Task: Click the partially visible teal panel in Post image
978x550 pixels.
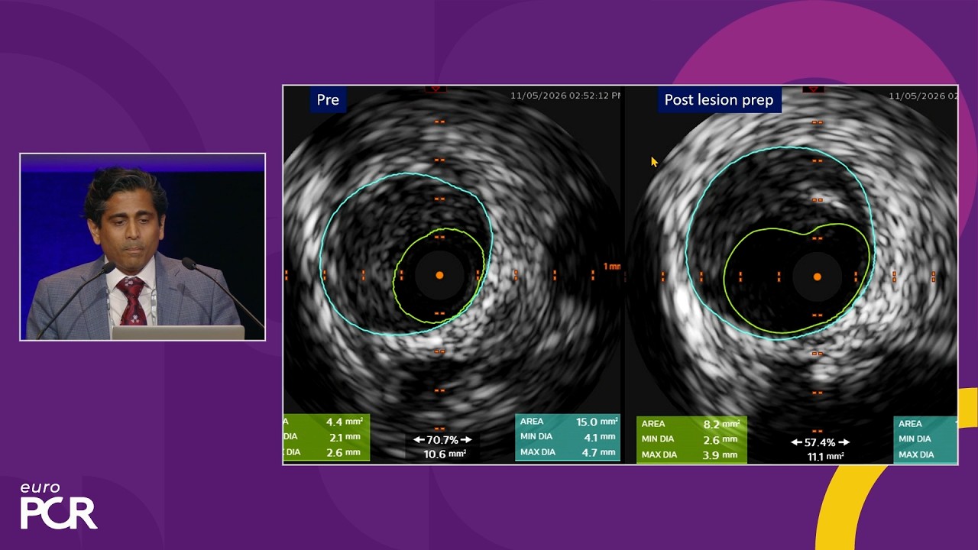Action: pyautogui.click(x=925, y=439)
